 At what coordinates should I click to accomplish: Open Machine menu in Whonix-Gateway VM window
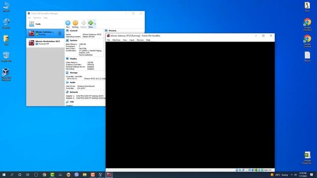116,40
